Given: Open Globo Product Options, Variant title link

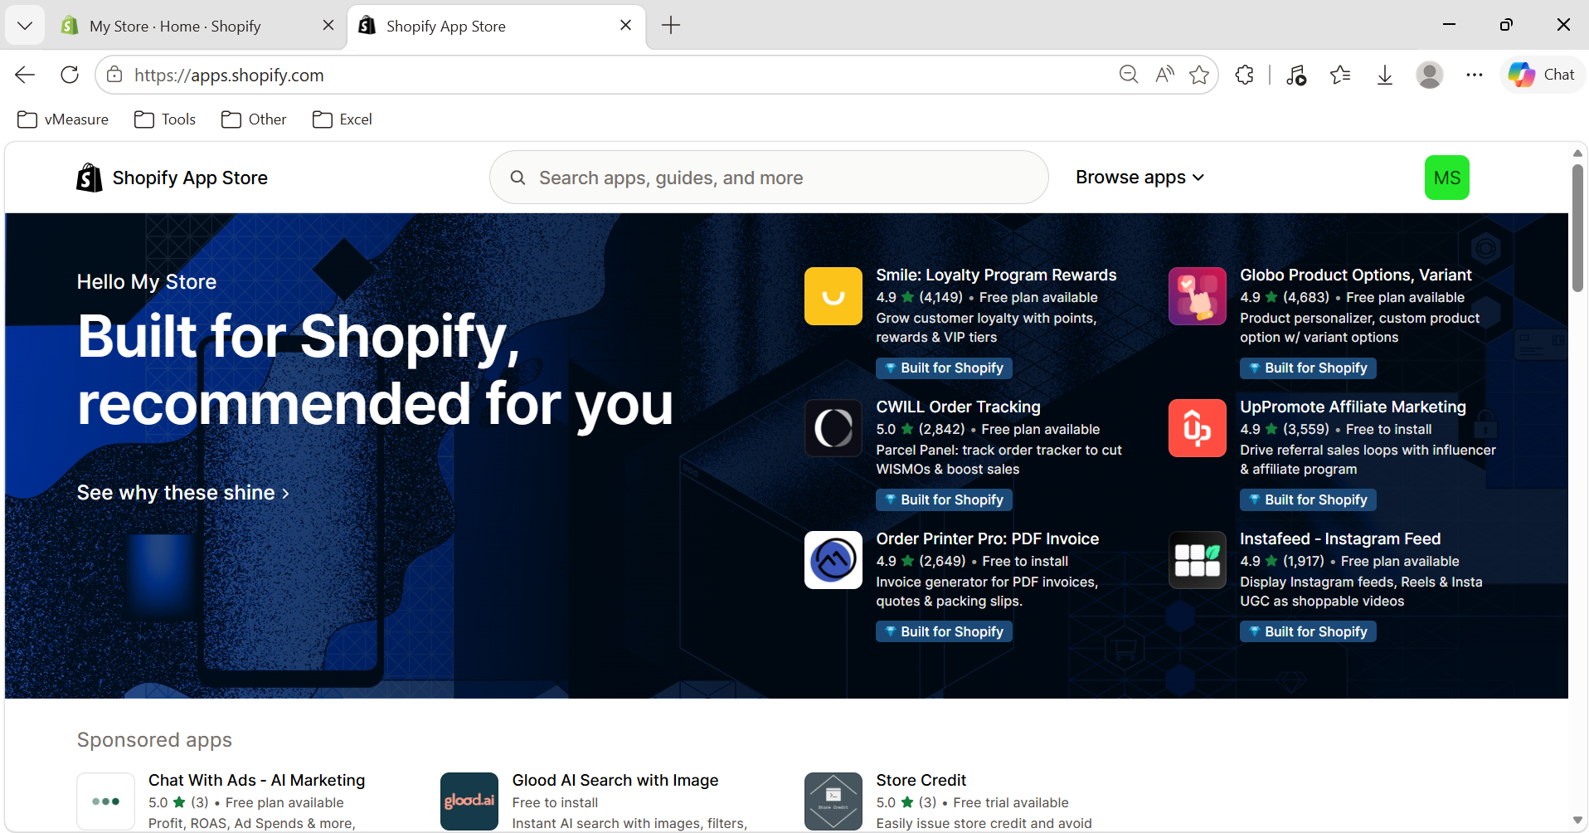Looking at the screenshot, I should click(x=1355, y=275).
